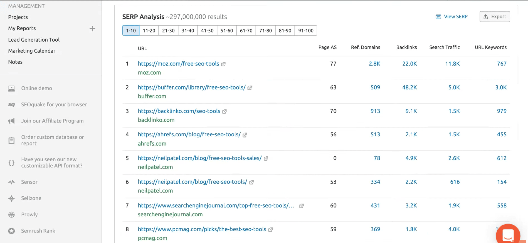The width and height of the screenshot is (528, 243).
Task: Open the Prowly sidebar link
Action: click(29, 214)
